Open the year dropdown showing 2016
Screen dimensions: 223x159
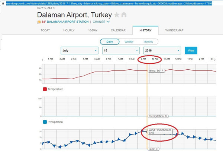point(162,50)
